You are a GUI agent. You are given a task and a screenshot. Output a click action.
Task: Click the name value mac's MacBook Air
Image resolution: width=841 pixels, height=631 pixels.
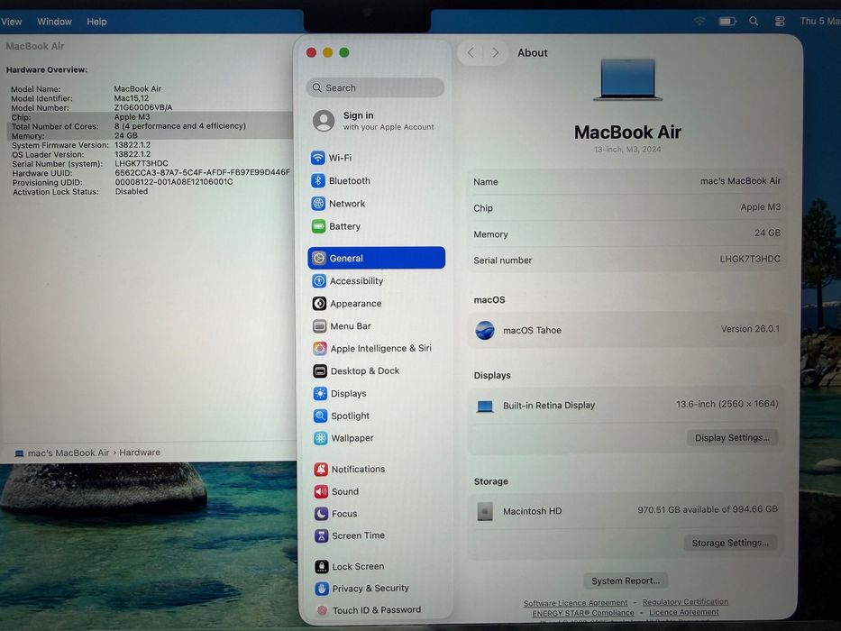pos(740,181)
